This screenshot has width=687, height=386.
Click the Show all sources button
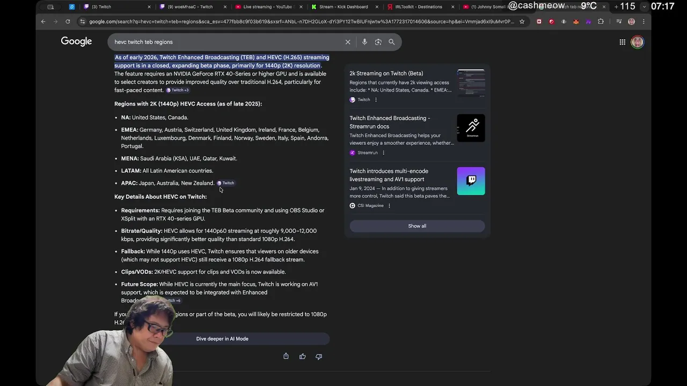(x=417, y=226)
